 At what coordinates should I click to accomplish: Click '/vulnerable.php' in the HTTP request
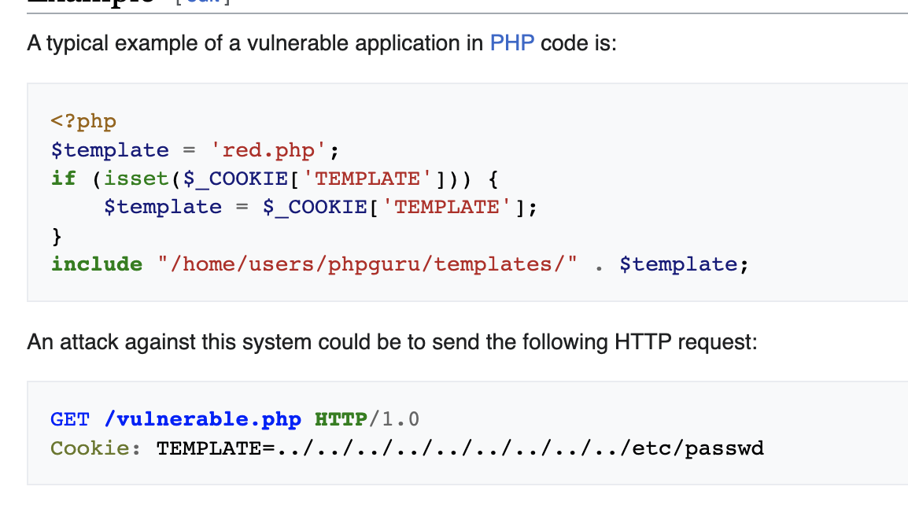click(x=202, y=420)
